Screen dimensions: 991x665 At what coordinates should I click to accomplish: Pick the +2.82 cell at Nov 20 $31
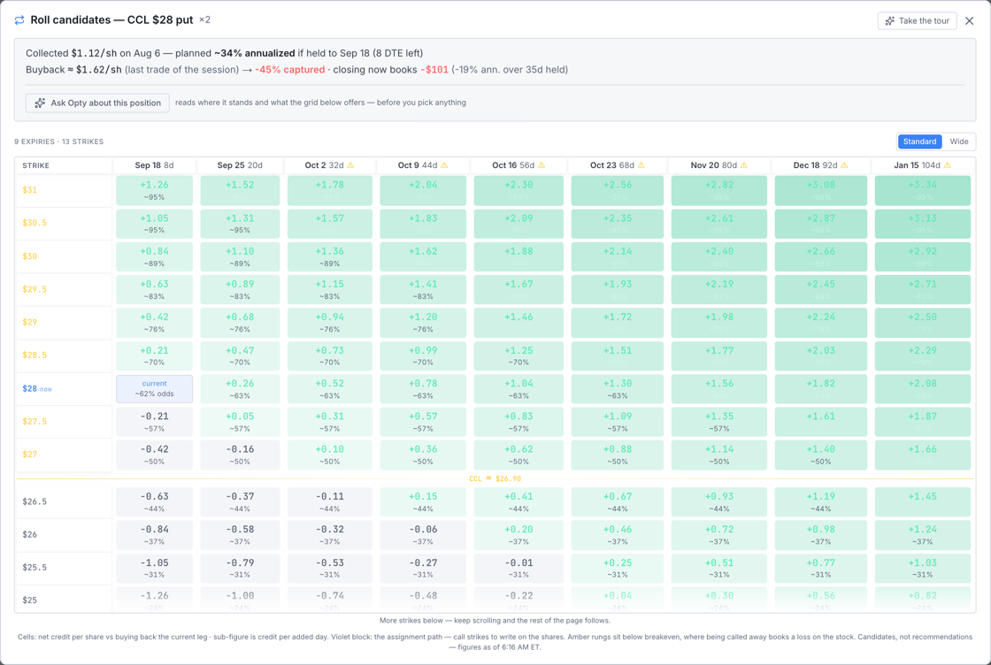(718, 191)
